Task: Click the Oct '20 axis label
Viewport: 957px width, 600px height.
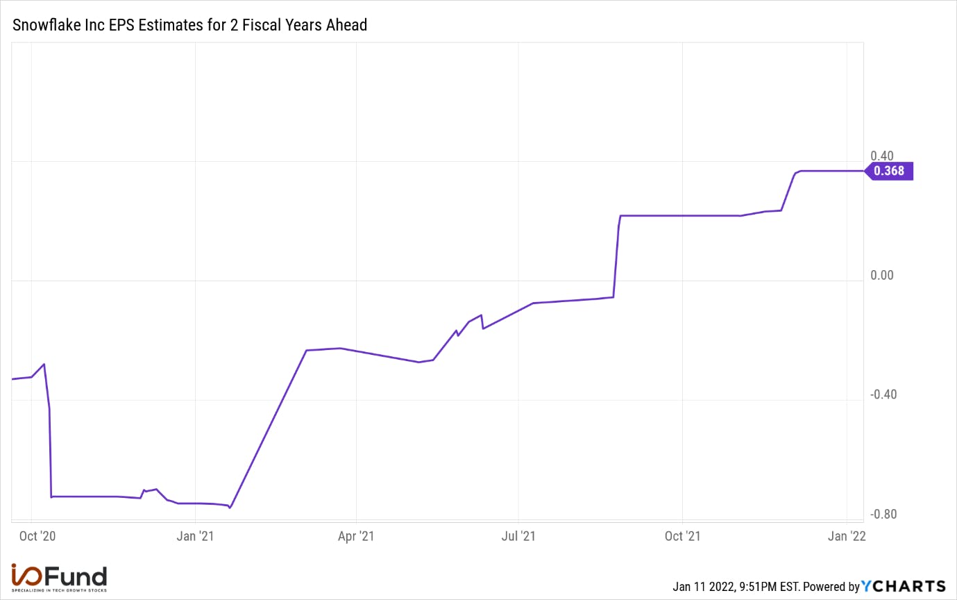Action: point(33,536)
